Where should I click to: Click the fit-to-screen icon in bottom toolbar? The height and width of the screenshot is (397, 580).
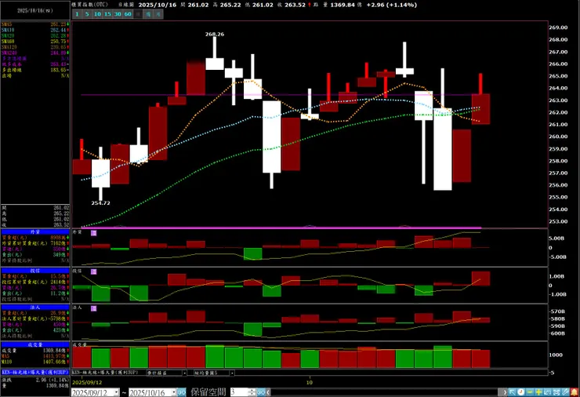556,392
